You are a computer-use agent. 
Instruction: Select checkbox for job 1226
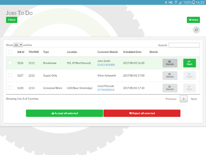[10, 63]
